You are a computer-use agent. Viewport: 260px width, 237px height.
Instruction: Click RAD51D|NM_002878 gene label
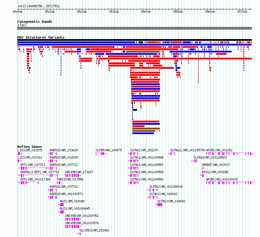coord(64,157)
